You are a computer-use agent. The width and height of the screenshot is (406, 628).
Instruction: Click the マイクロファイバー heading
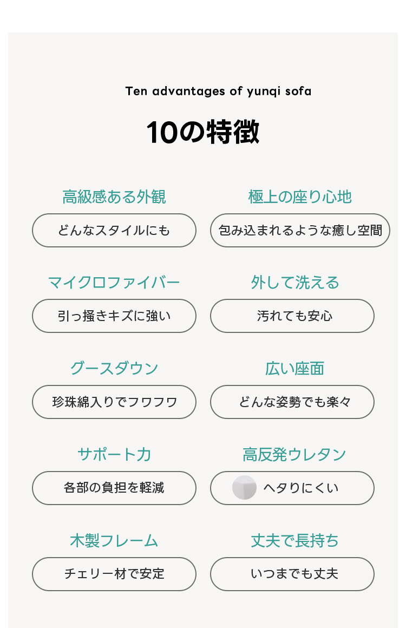pyautogui.click(x=114, y=283)
